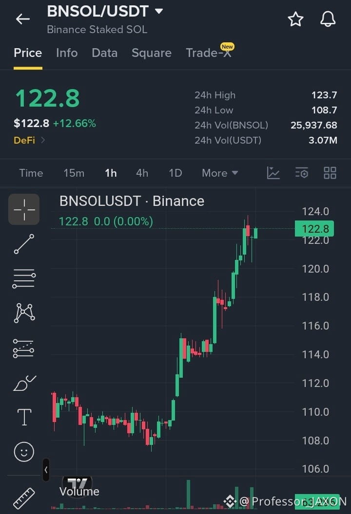Select the text annotation tool
The width and height of the screenshot is (351, 514).
pyautogui.click(x=24, y=417)
